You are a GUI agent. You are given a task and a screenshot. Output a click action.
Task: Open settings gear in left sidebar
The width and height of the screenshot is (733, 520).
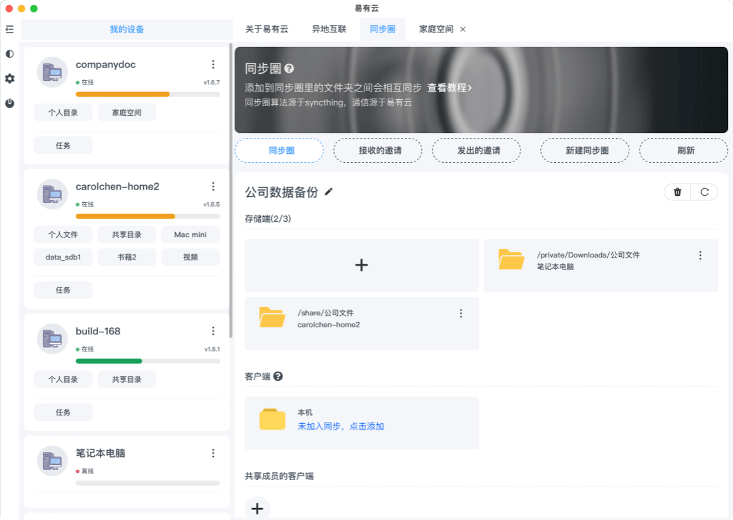(x=10, y=79)
